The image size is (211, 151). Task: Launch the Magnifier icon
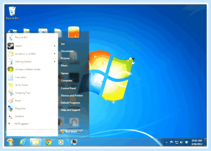coord(11,109)
